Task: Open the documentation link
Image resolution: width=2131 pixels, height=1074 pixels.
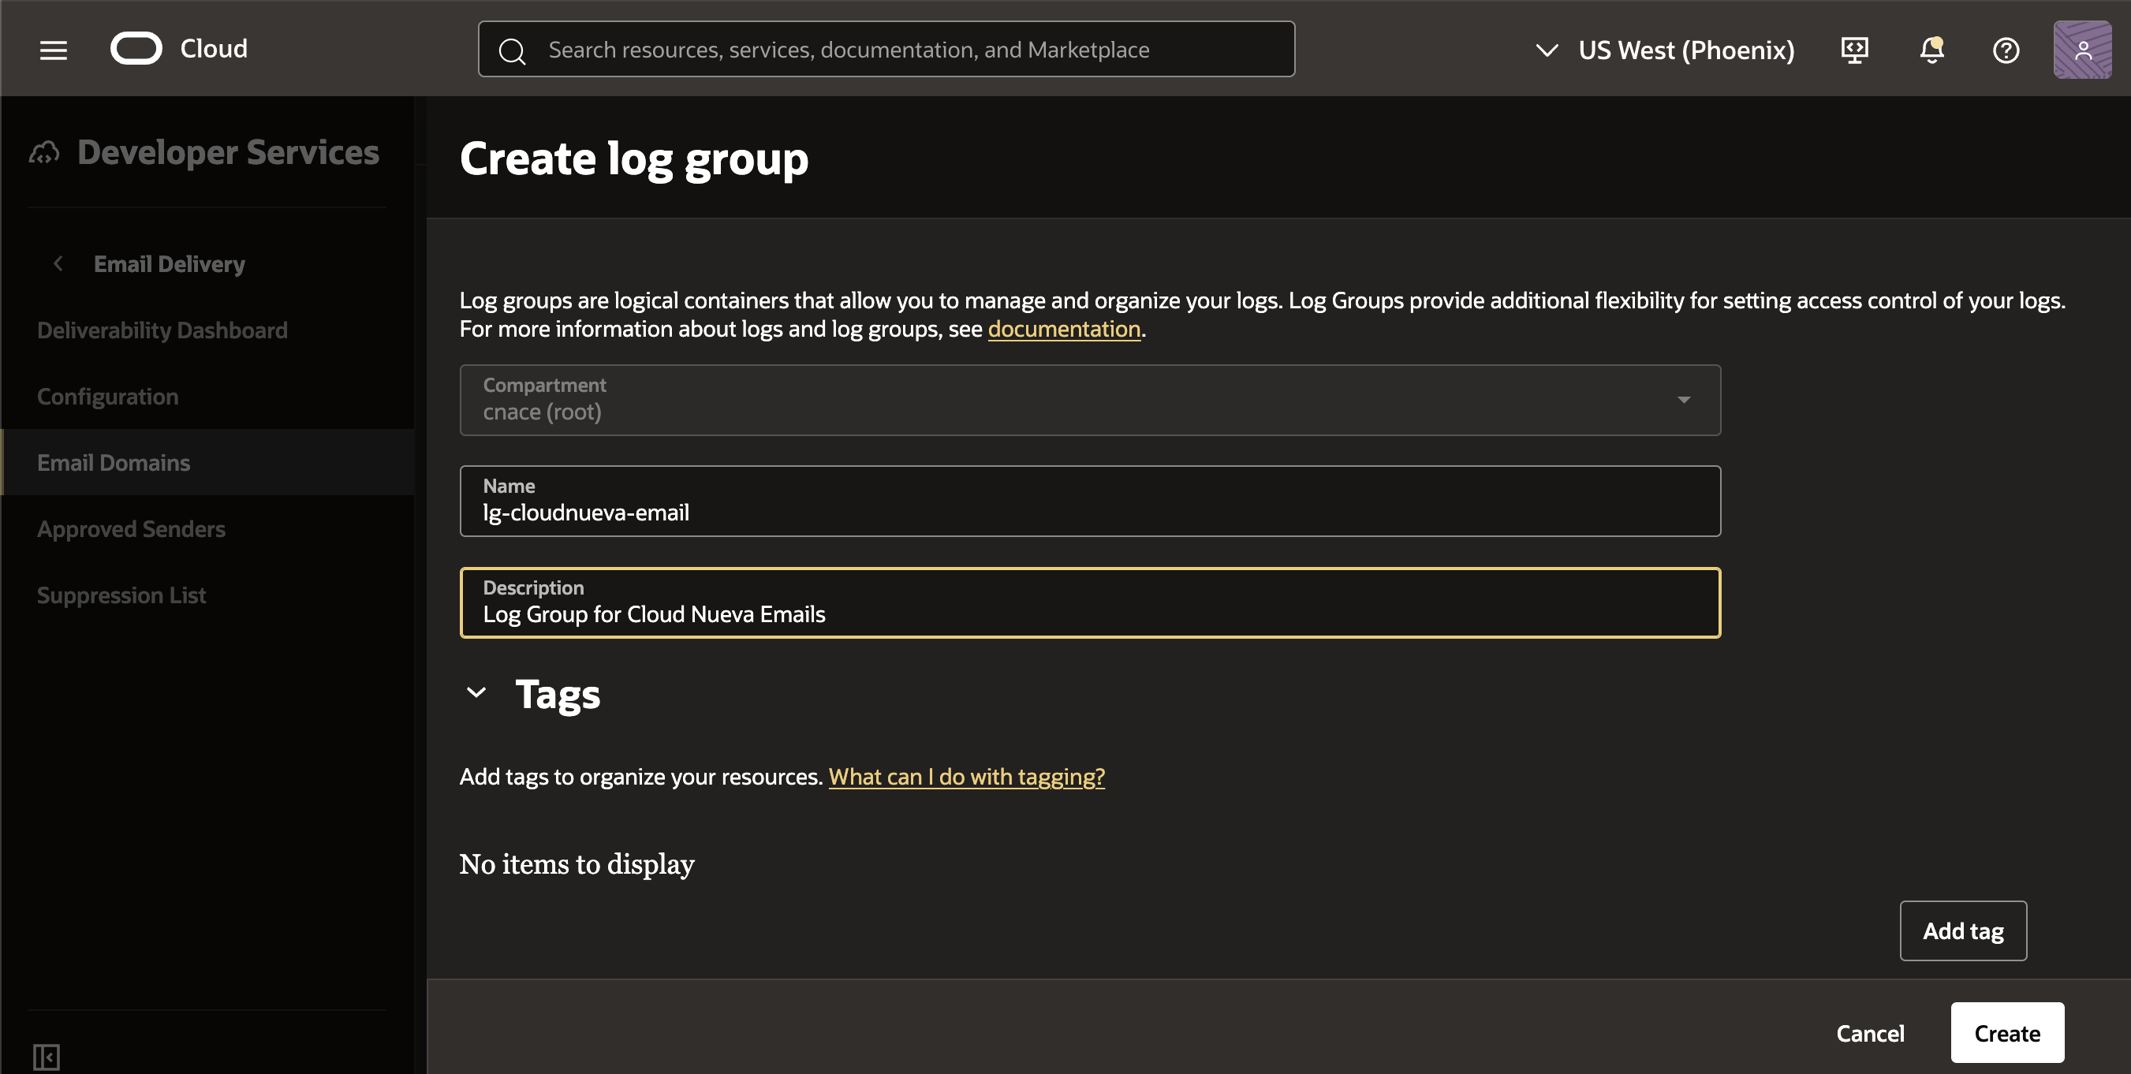Action: (1064, 329)
